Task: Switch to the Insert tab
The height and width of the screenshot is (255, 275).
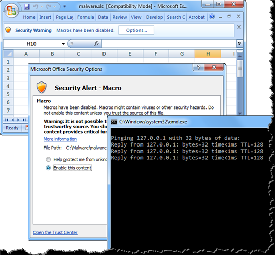Action: (x=45, y=17)
